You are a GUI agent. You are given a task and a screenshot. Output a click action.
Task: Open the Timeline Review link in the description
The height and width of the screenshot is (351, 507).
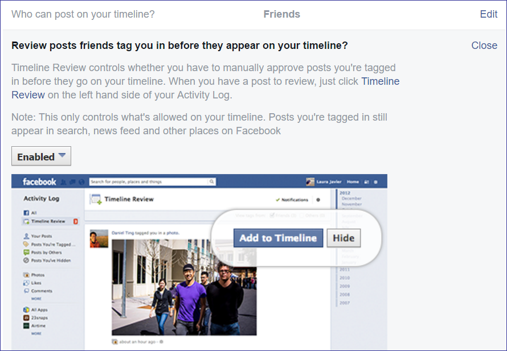click(380, 81)
